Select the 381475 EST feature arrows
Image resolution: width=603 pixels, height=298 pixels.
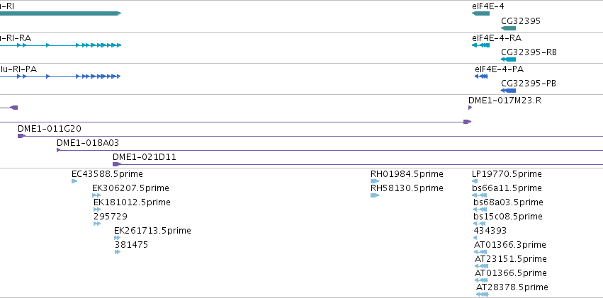[118, 252]
